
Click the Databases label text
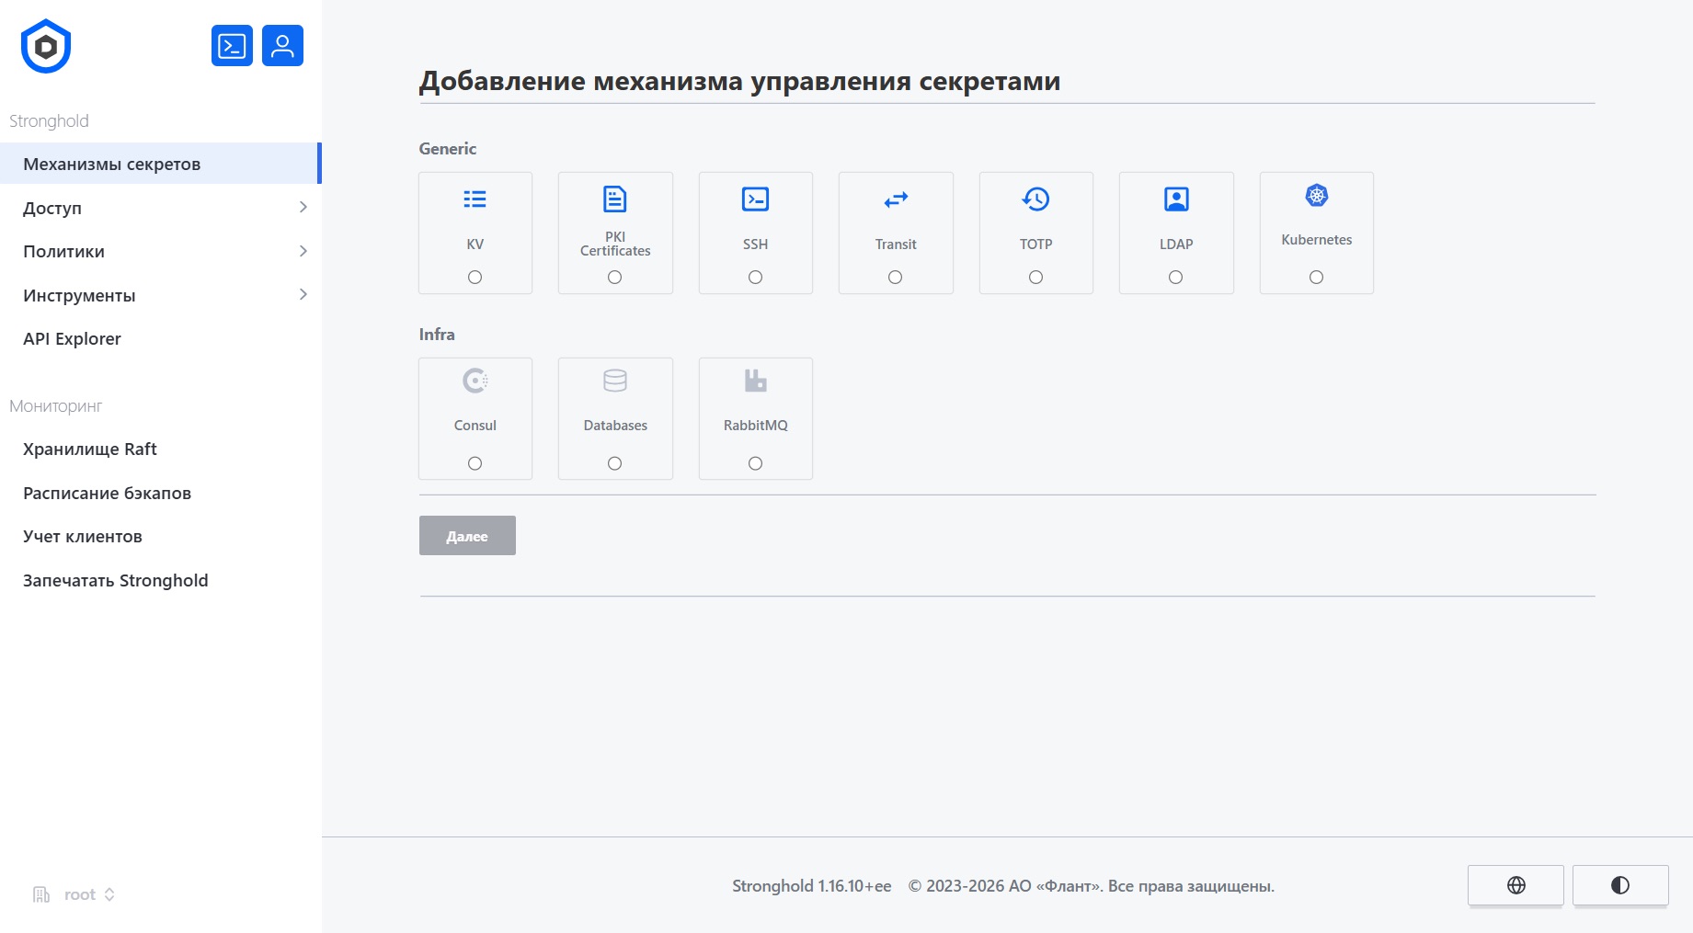pos(615,426)
